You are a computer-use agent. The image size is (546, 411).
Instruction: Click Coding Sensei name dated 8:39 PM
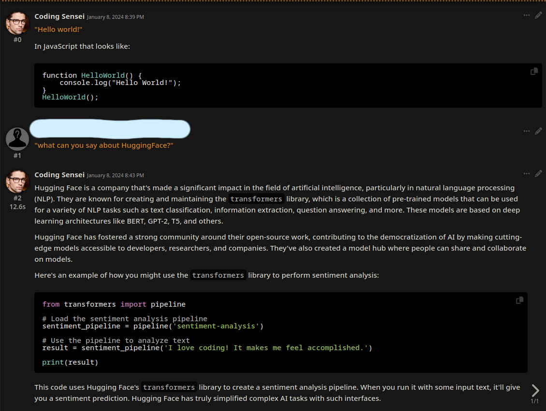59,16
